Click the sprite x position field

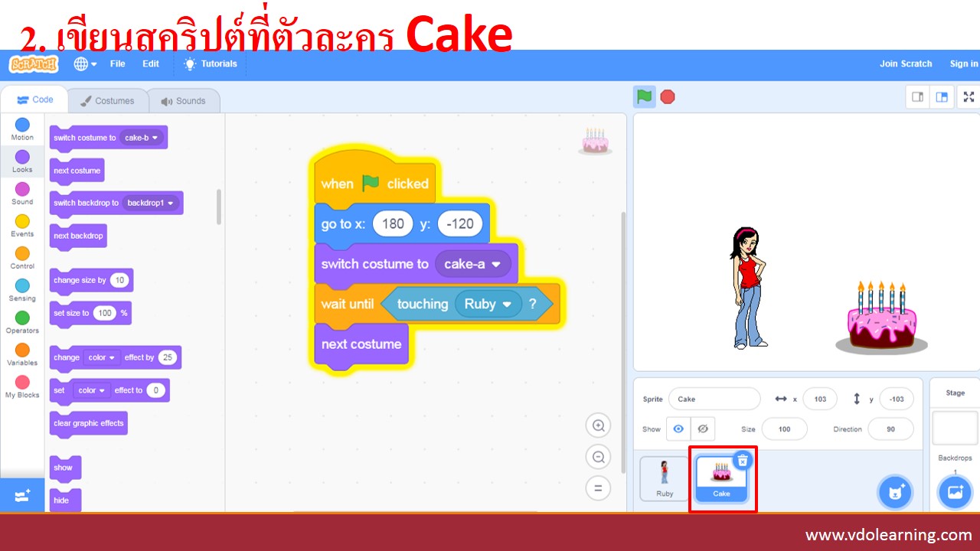coord(820,399)
